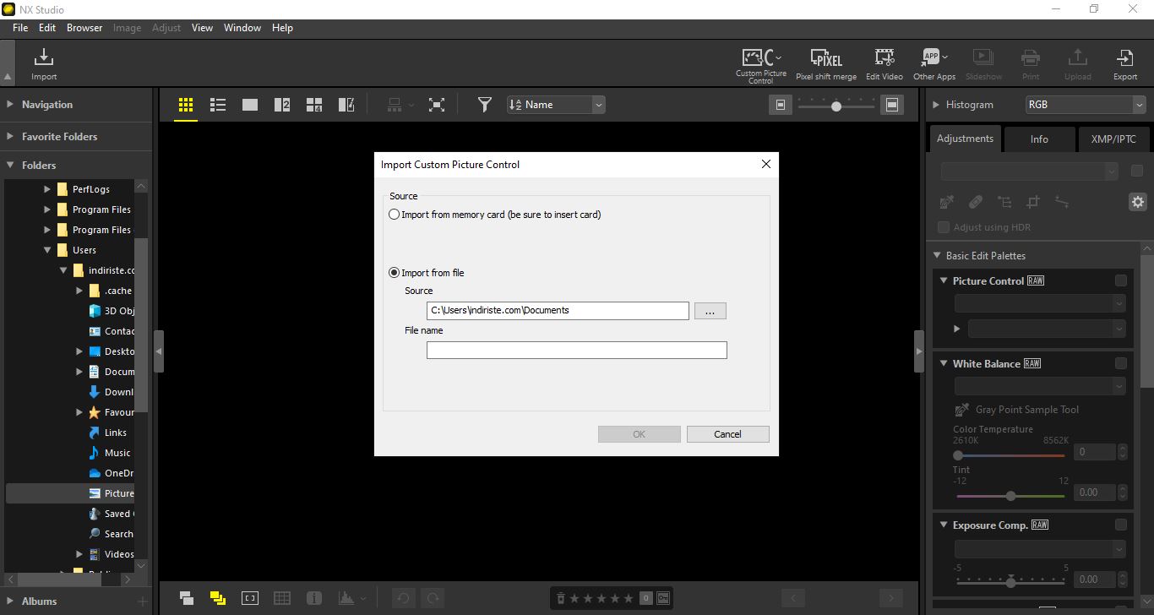Viewport: 1154px width, 615px height.
Task: Expand the Navigation panel
Action: pos(11,105)
